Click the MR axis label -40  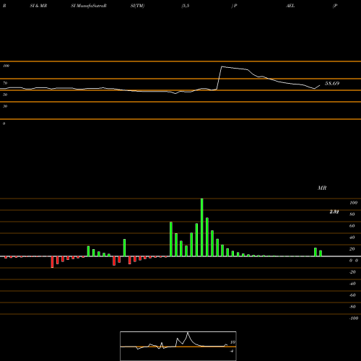click(x=352, y=284)
